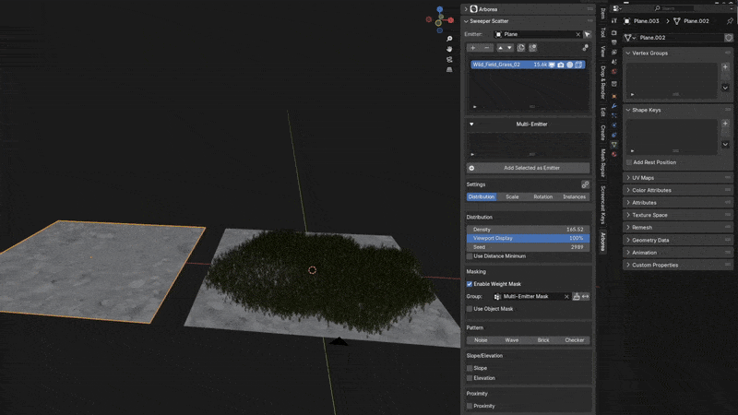Select Noise pattern button

[x=481, y=340]
